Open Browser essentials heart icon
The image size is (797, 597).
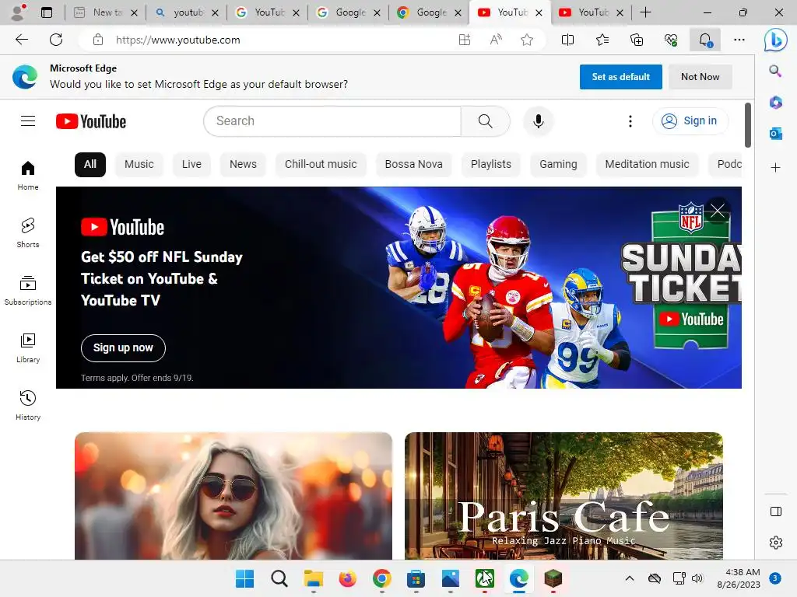click(x=671, y=40)
